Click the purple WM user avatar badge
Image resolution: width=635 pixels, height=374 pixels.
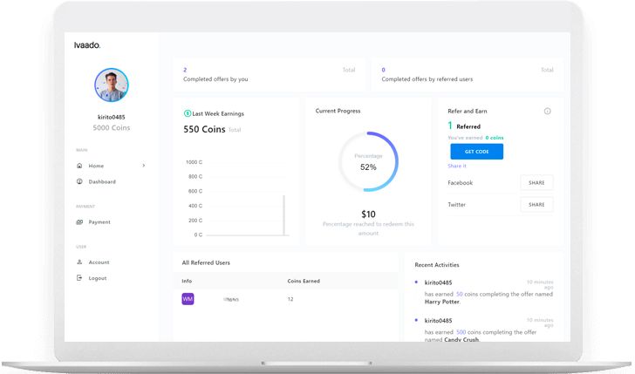(188, 299)
